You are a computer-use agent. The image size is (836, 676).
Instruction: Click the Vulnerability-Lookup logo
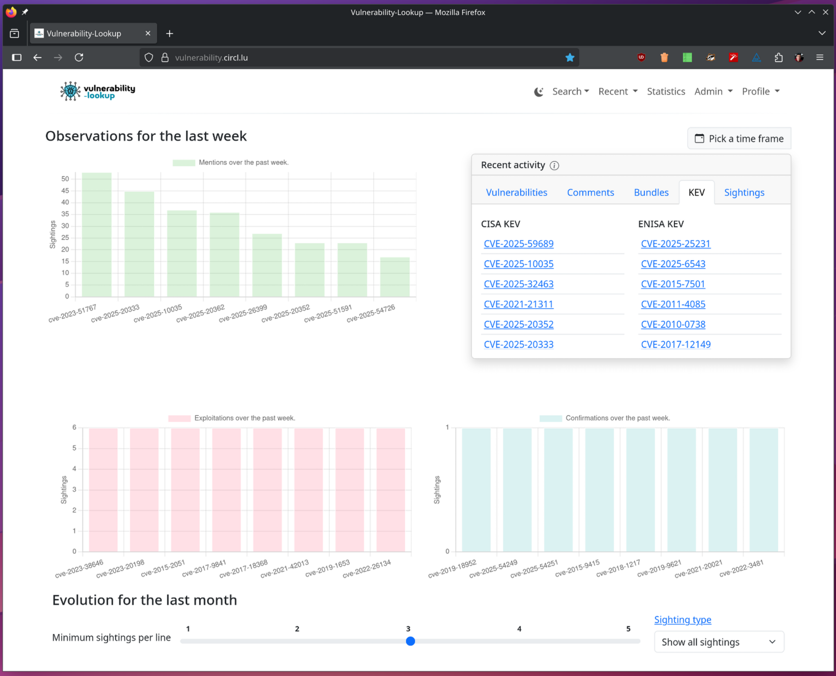pos(98,91)
